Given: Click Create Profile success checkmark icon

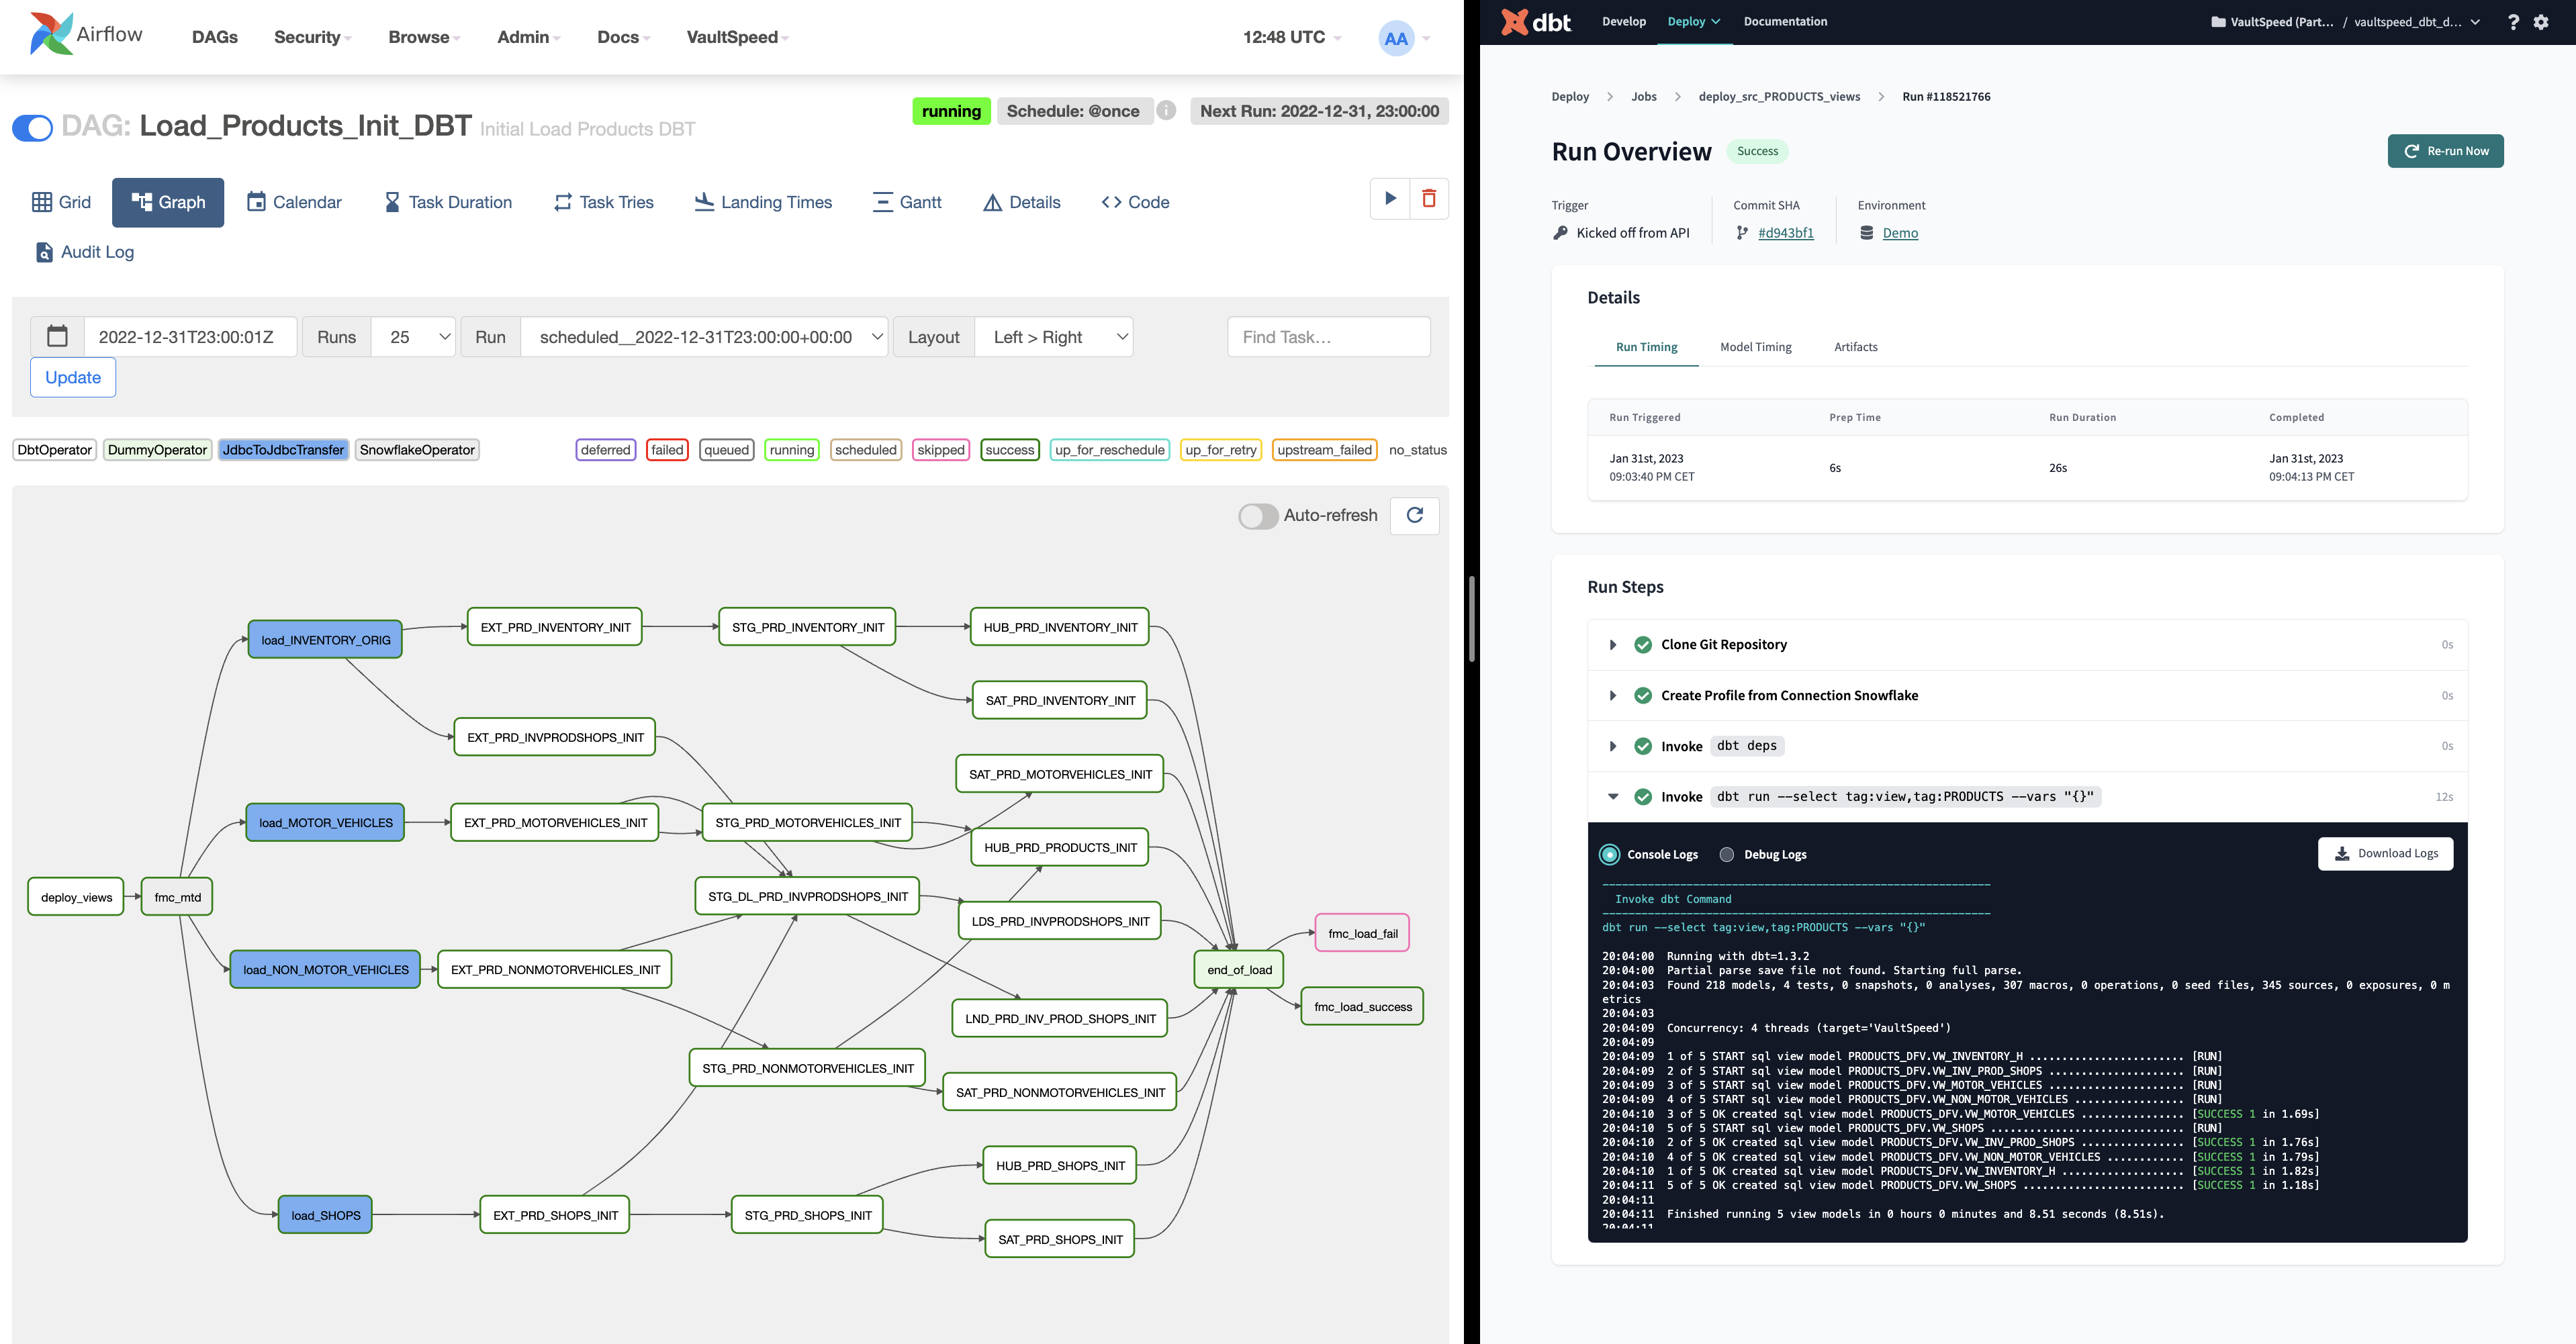Looking at the screenshot, I should (x=1642, y=696).
